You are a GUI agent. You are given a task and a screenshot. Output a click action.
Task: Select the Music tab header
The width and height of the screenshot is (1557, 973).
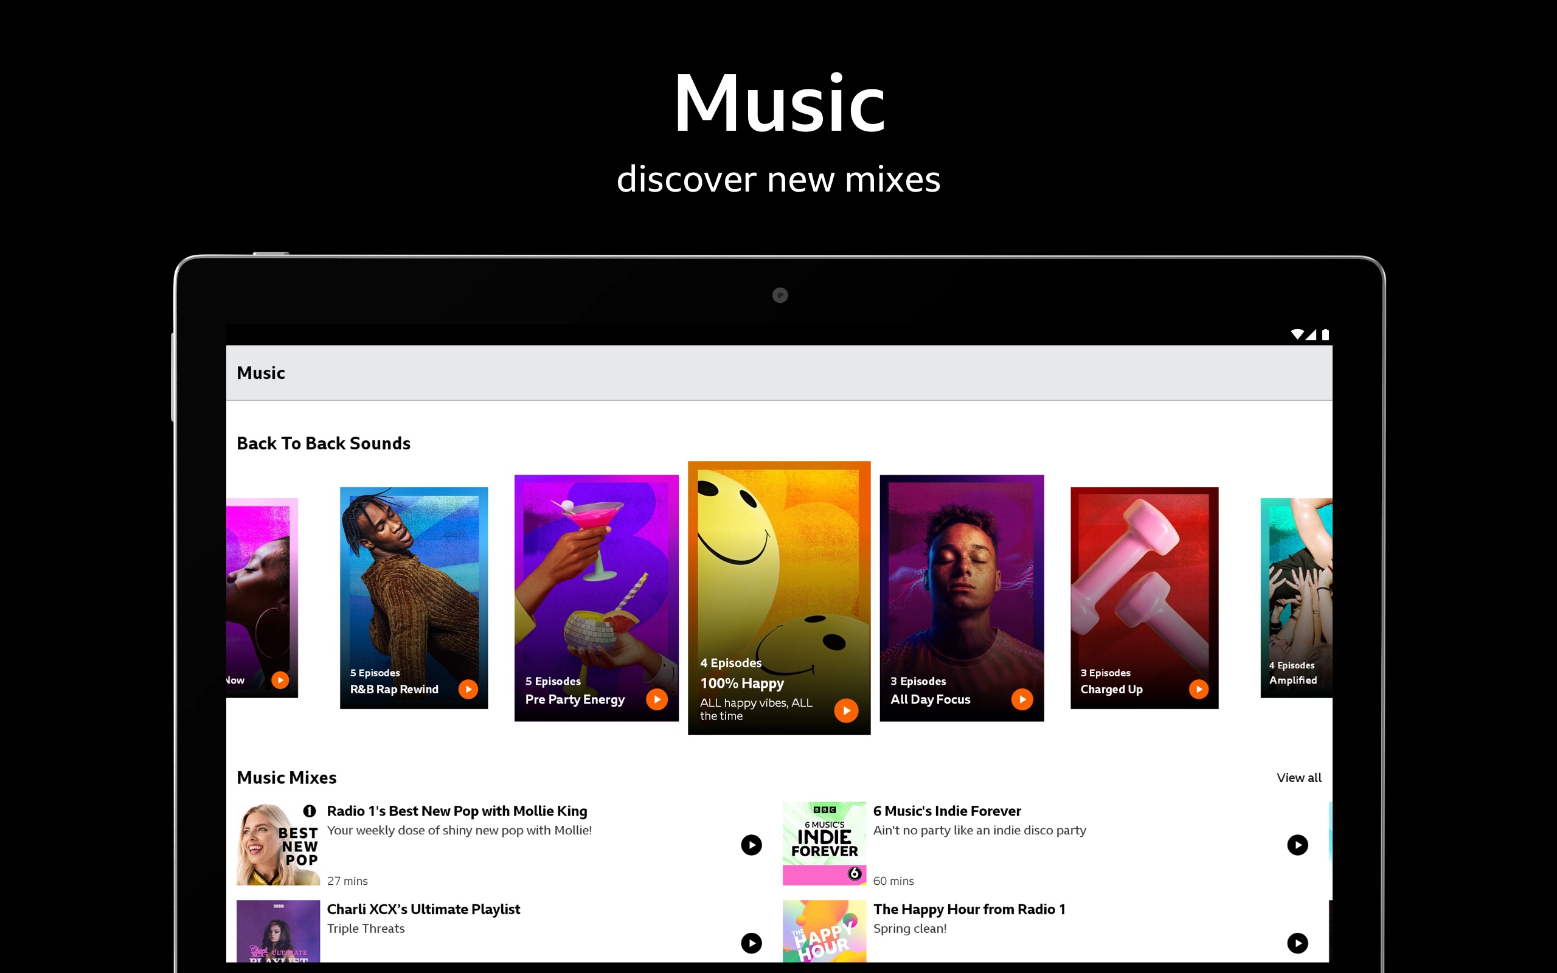pyautogui.click(x=260, y=373)
